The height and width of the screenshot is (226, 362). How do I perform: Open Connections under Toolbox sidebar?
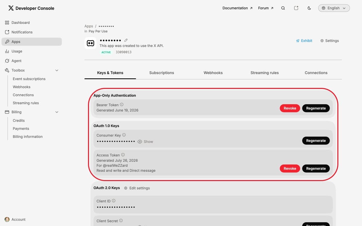click(23, 95)
